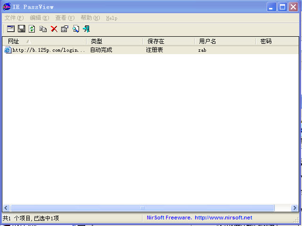Sort by the 用户名 column header
Screen dimensions: 302x226
pyautogui.click(x=225, y=41)
